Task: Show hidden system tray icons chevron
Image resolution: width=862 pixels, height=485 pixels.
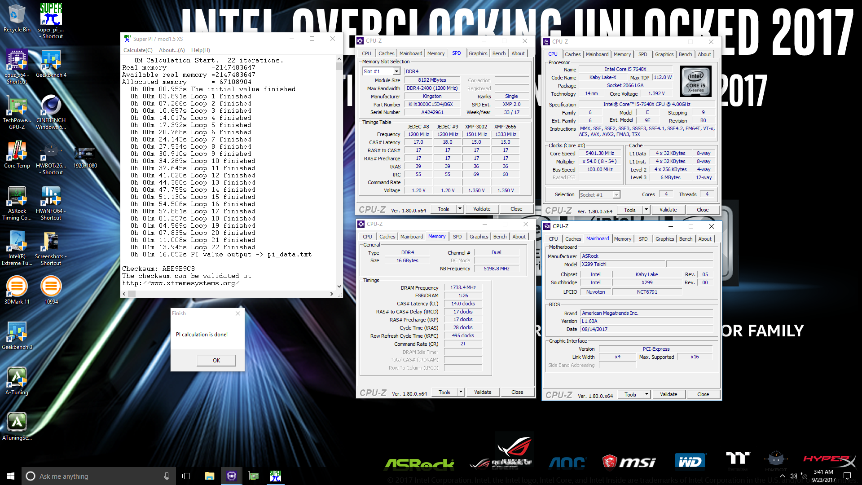Action: pyautogui.click(x=782, y=476)
